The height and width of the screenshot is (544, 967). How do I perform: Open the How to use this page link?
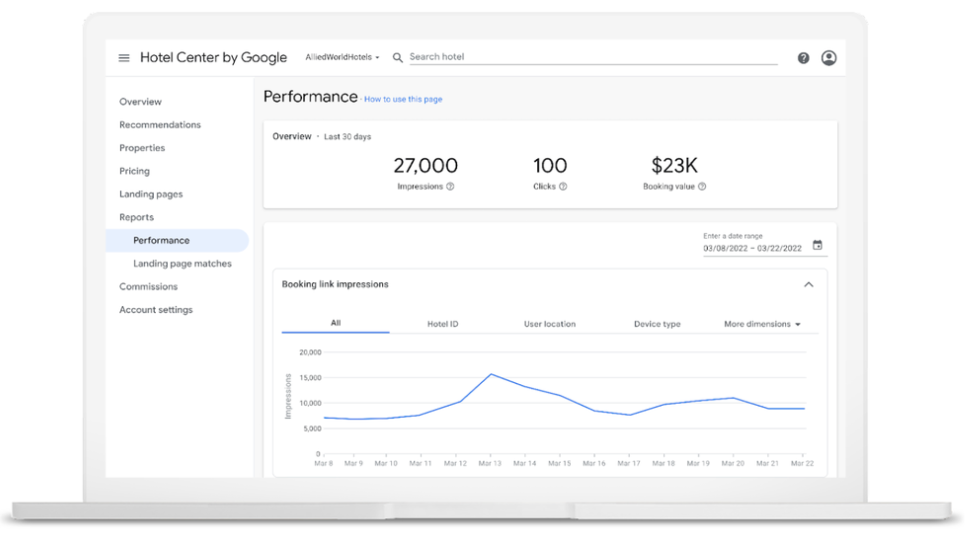(x=403, y=99)
